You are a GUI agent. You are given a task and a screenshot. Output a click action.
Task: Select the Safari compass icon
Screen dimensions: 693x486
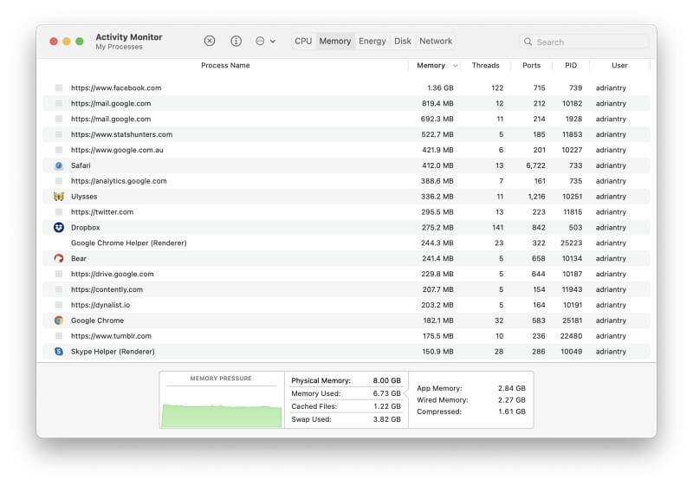[x=58, y=165]
